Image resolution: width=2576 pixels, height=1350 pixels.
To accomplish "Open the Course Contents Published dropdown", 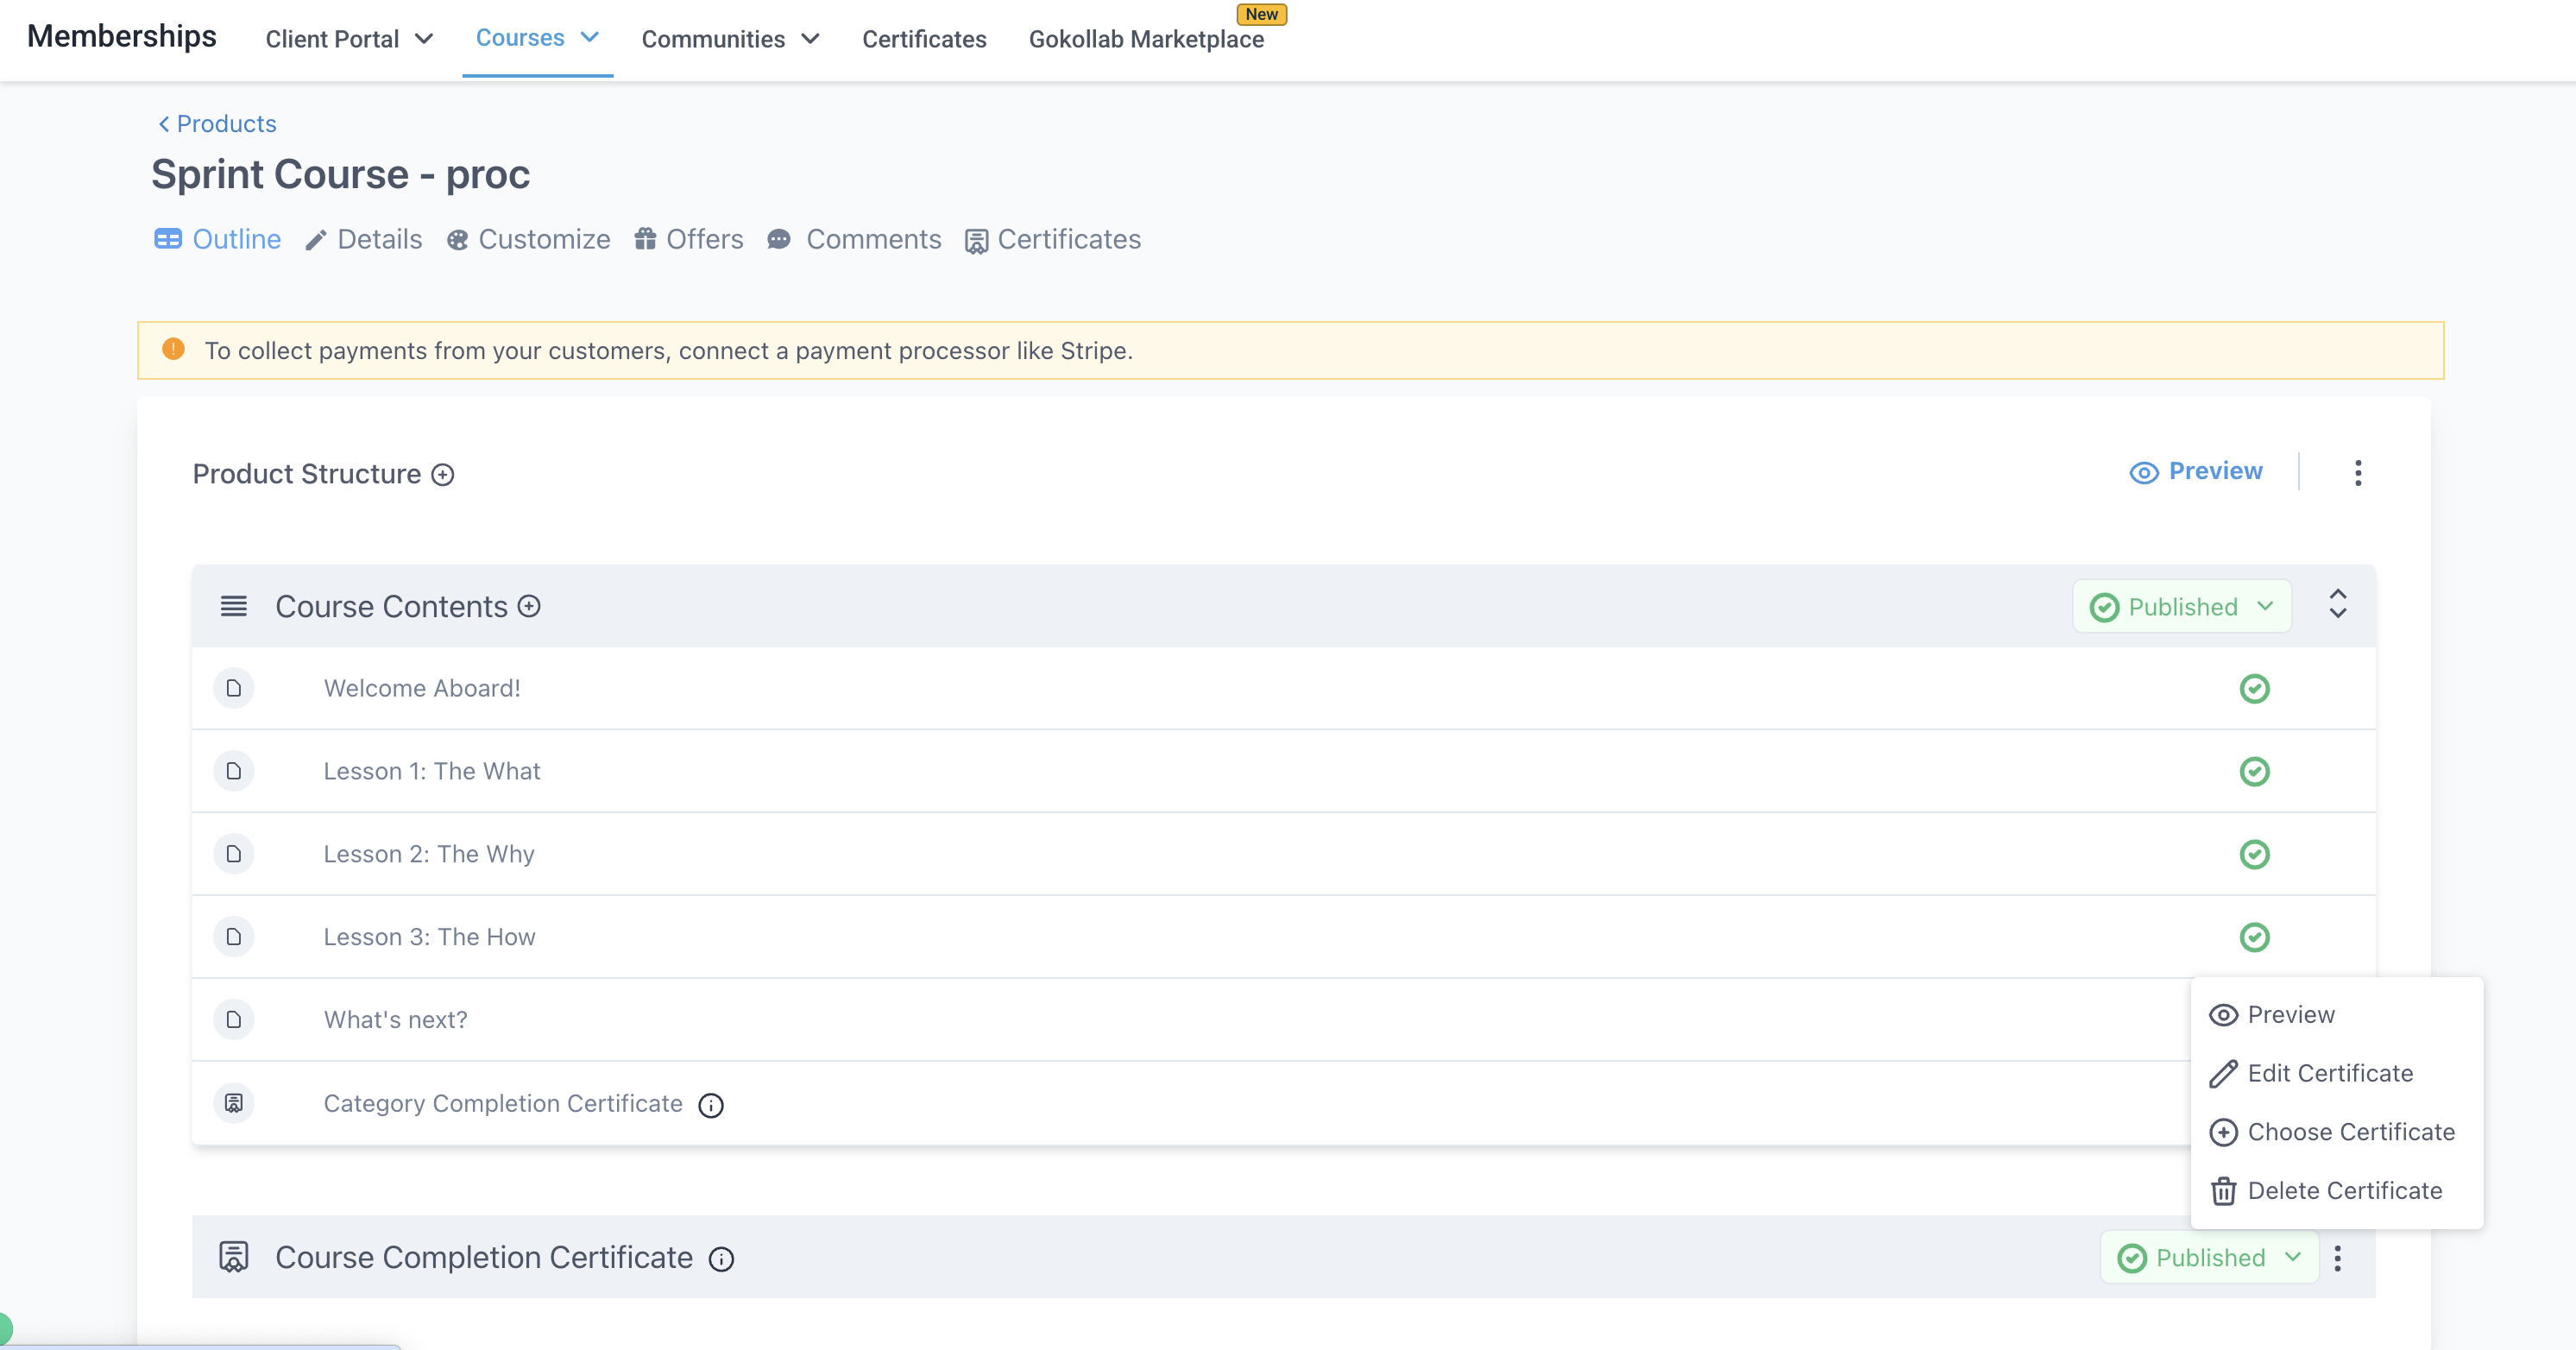I will tap(2182, 607).
